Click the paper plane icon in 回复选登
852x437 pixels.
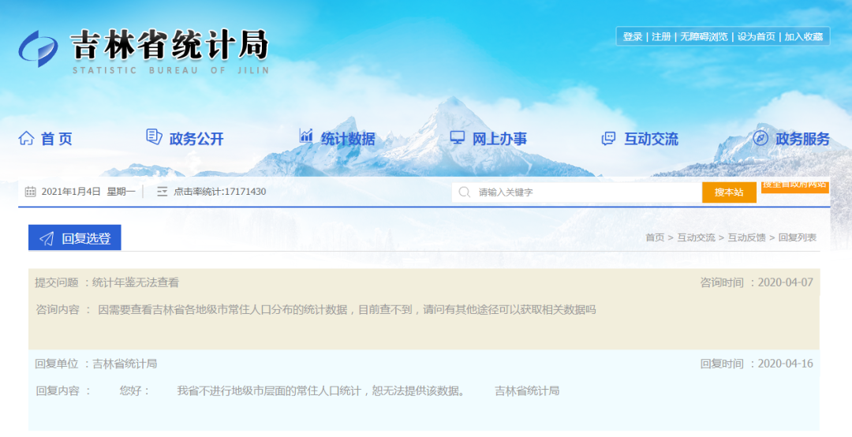(47, 238)
